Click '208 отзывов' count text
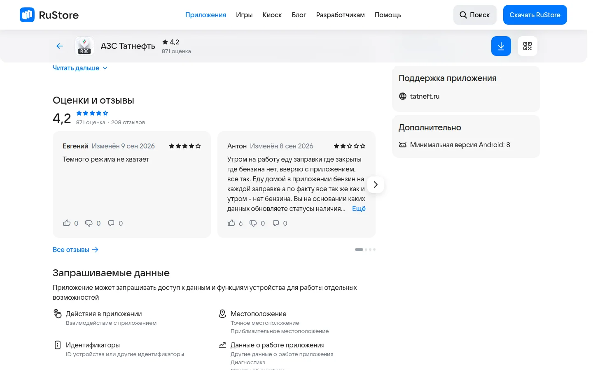This screenshot has width=593, height=370. (128, 123)
